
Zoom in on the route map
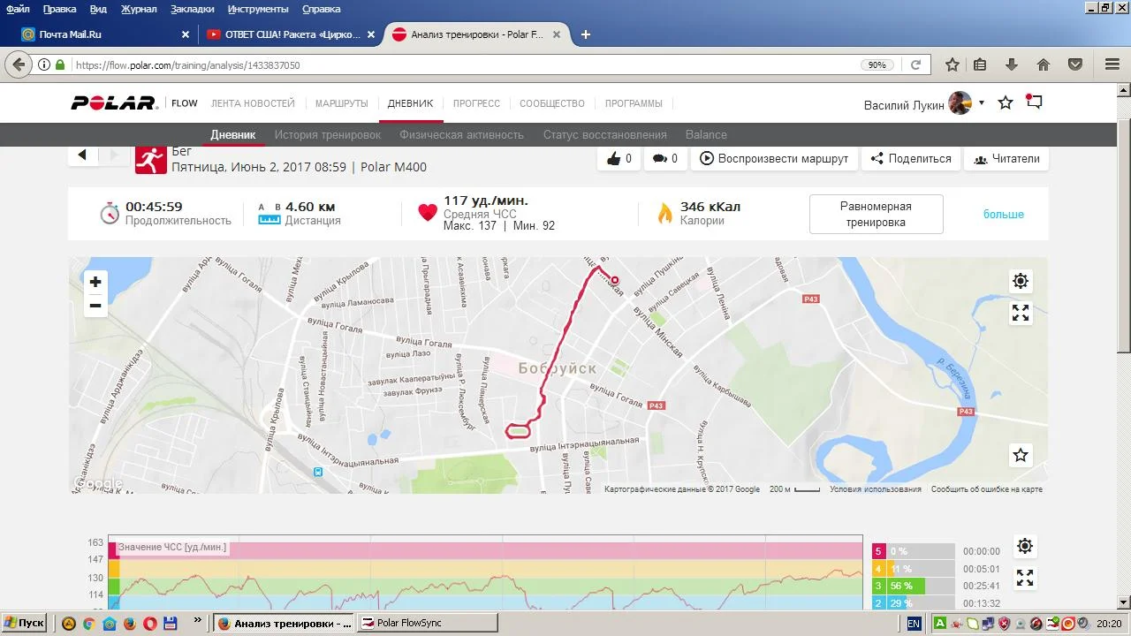coord(95,282)
